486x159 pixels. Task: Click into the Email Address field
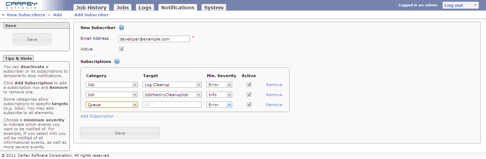pos(154,39)
